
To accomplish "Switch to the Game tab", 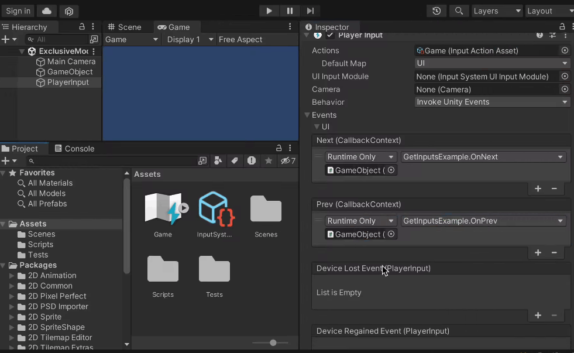I will tap(174, 27).
